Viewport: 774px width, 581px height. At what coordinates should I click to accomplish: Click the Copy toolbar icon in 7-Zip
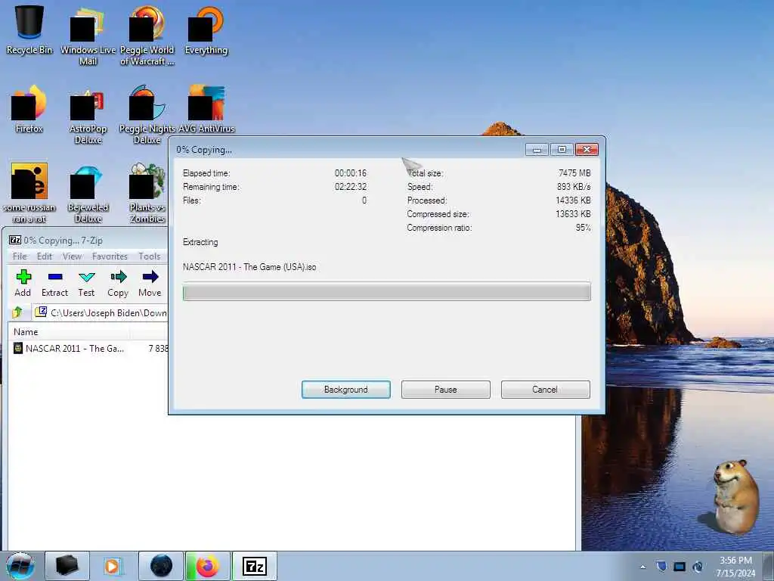[x=118, y=283]
